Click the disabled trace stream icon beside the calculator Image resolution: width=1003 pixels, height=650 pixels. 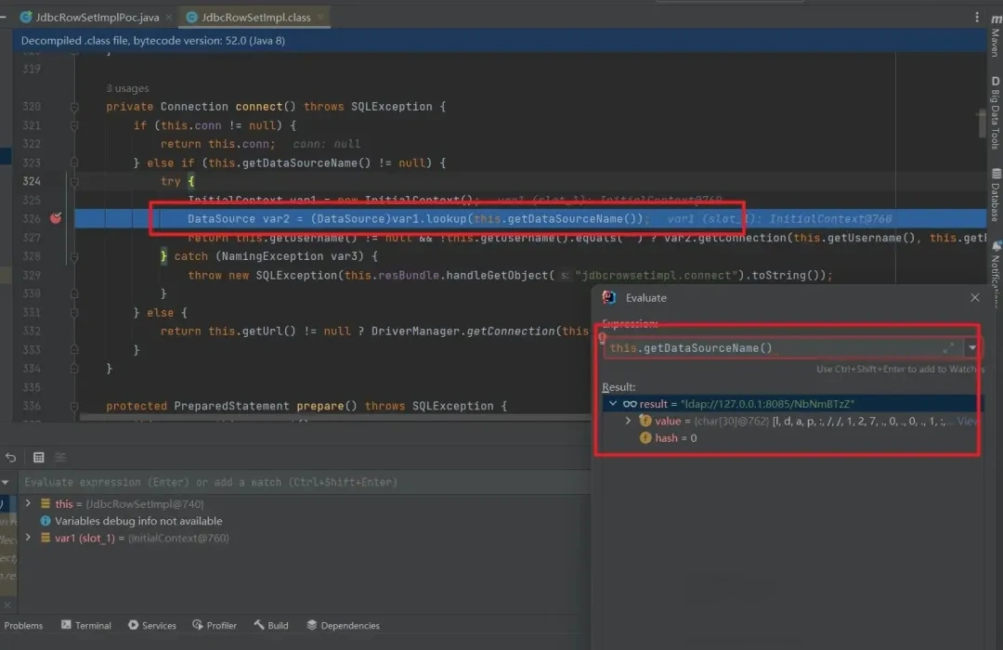click(x=60, y=458)
